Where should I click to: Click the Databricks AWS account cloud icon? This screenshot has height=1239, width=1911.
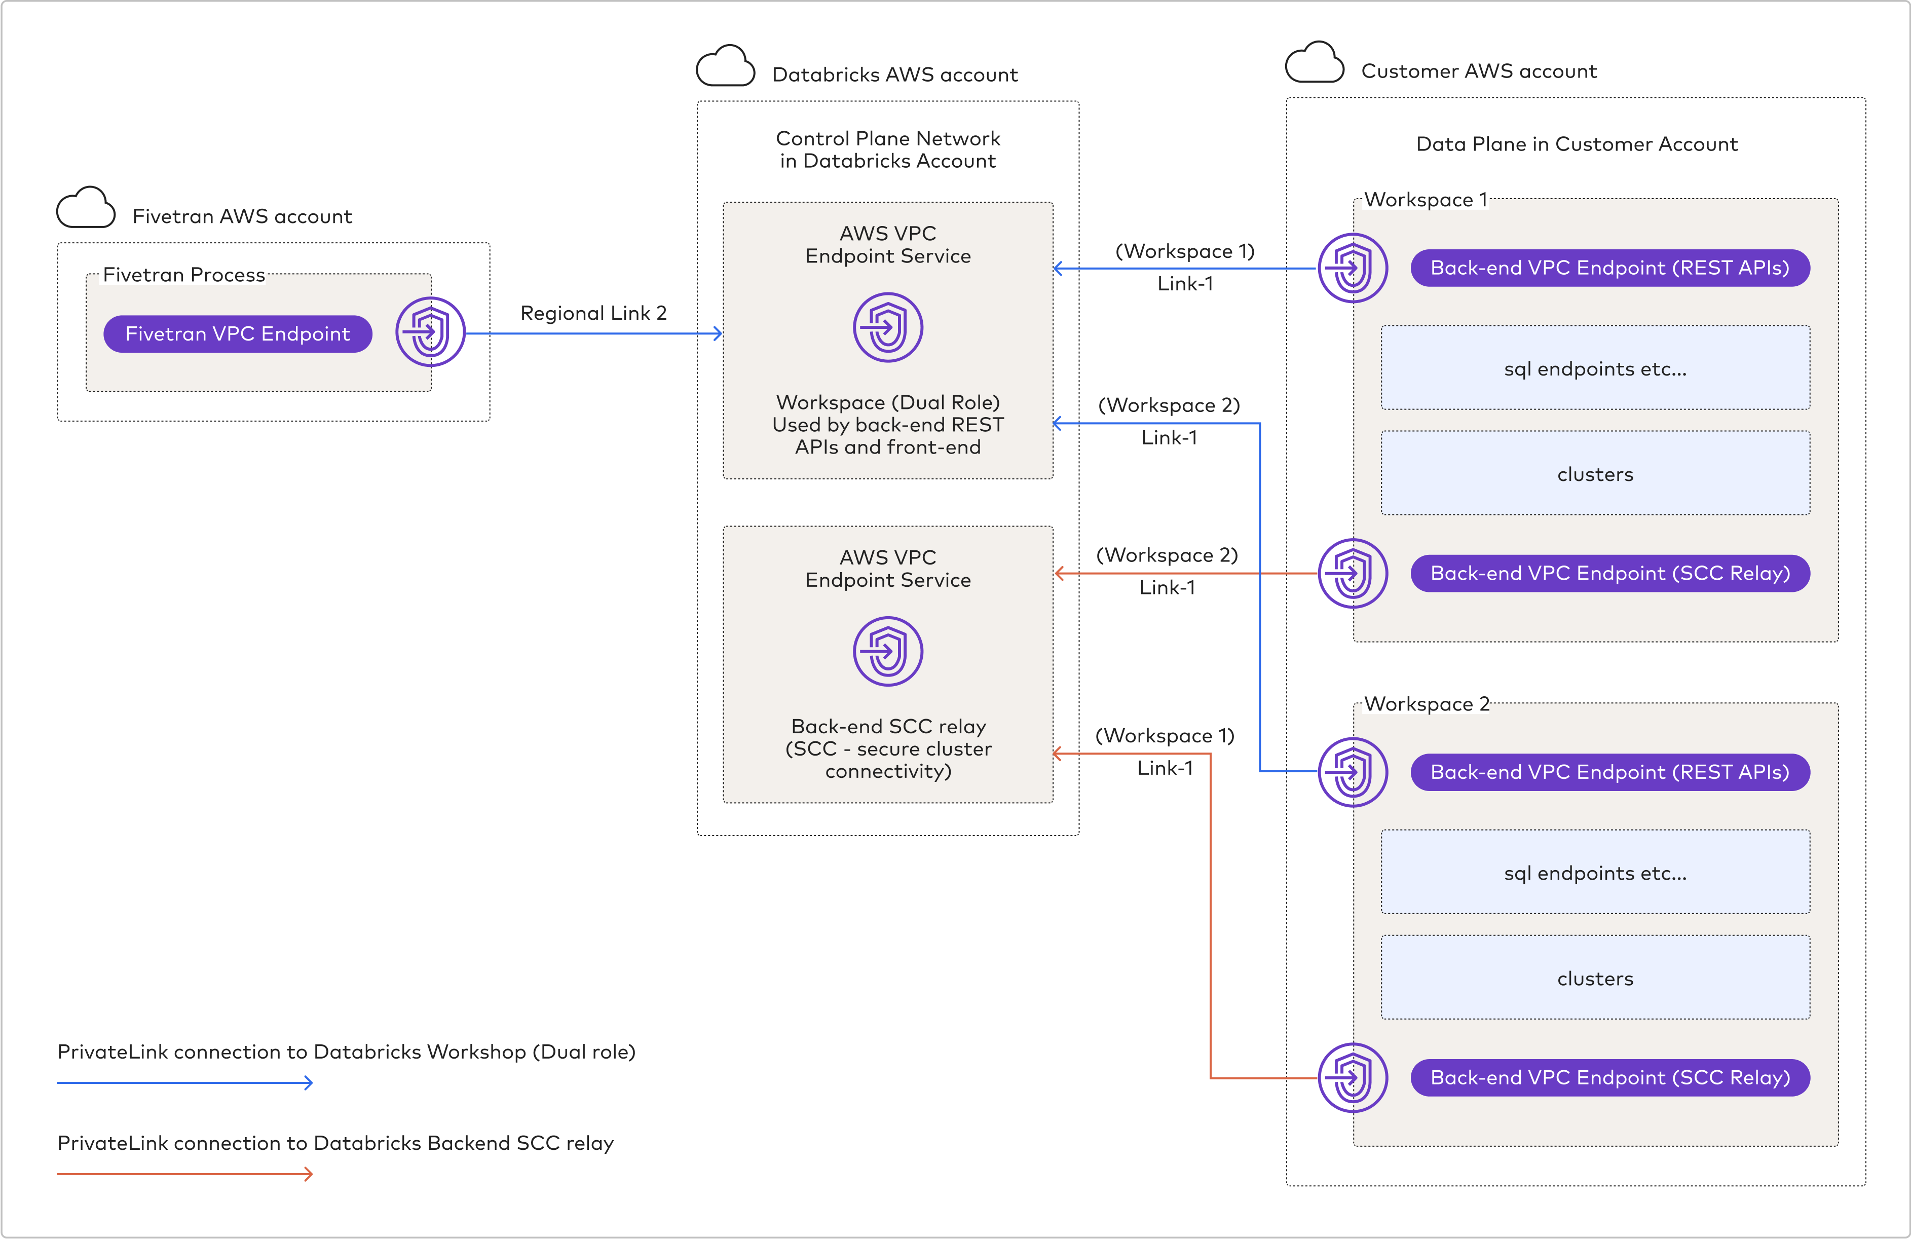point(726,65)
